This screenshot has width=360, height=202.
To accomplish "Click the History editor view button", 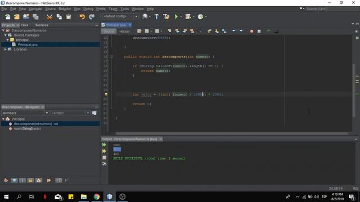I will pos(125,31).
